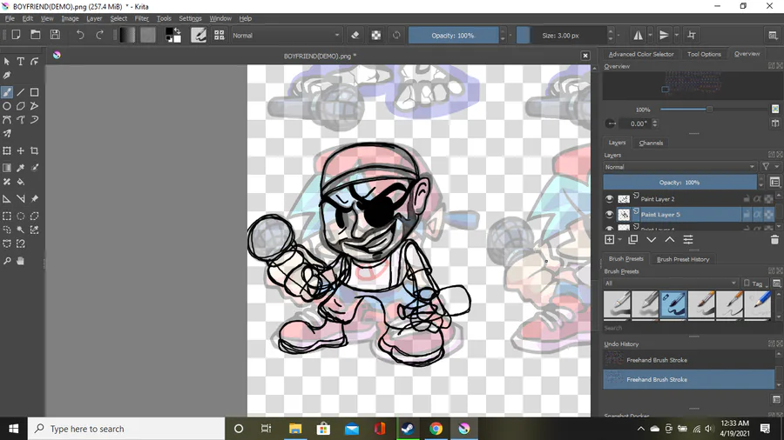
Task: Open the Filter menu
Action: pos(141,18)
